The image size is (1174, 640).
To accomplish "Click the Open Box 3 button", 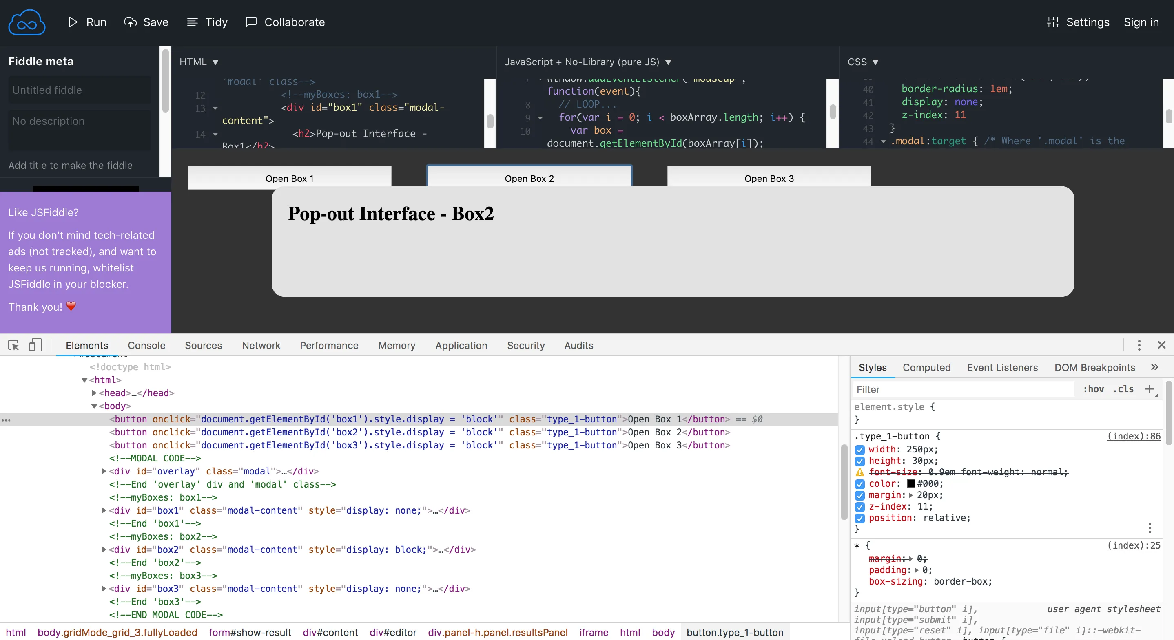I will (769, 178).
